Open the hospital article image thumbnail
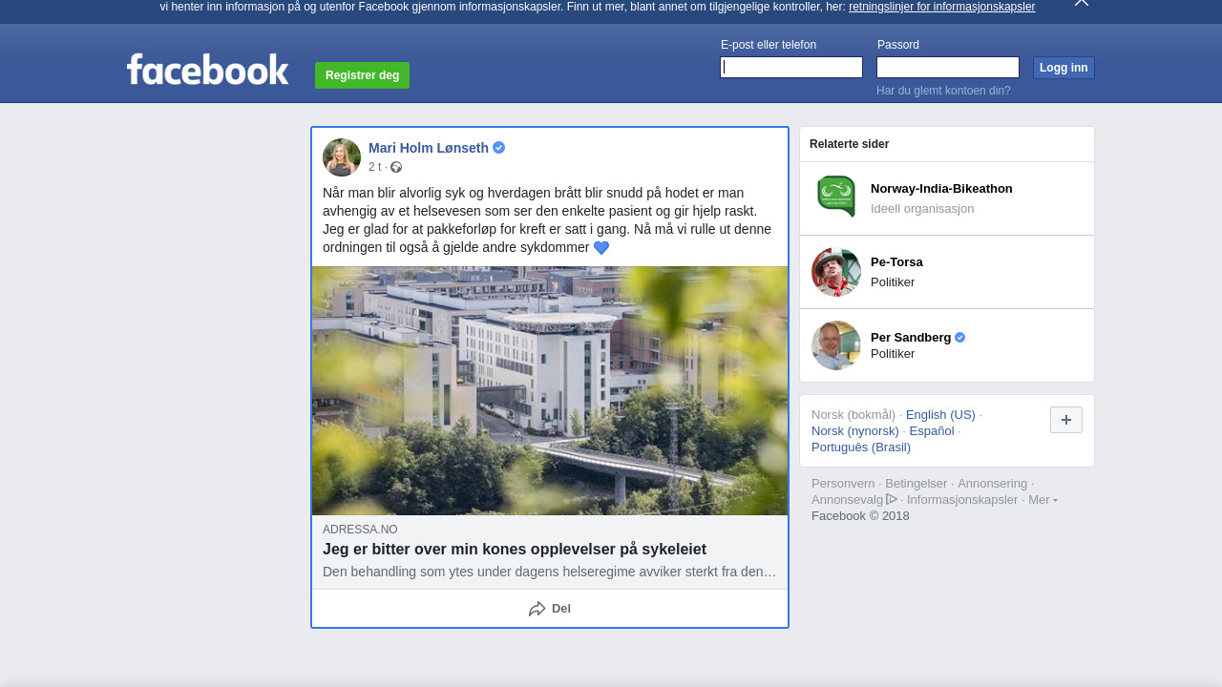This screenshot has height=687, width=1222. click(550, 390)
